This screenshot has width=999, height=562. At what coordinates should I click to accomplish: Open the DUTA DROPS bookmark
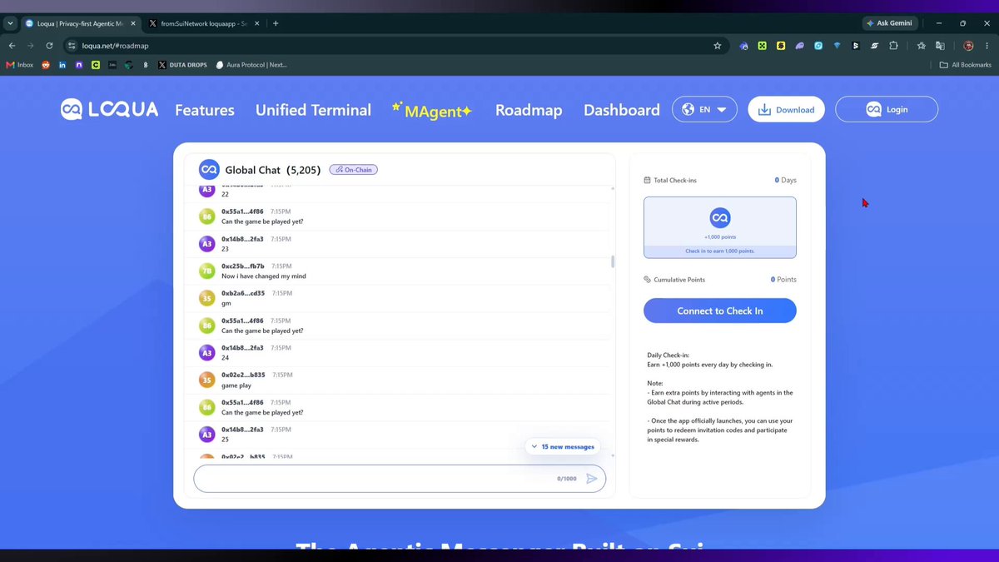pyautogui.click(x=183, y=65)
